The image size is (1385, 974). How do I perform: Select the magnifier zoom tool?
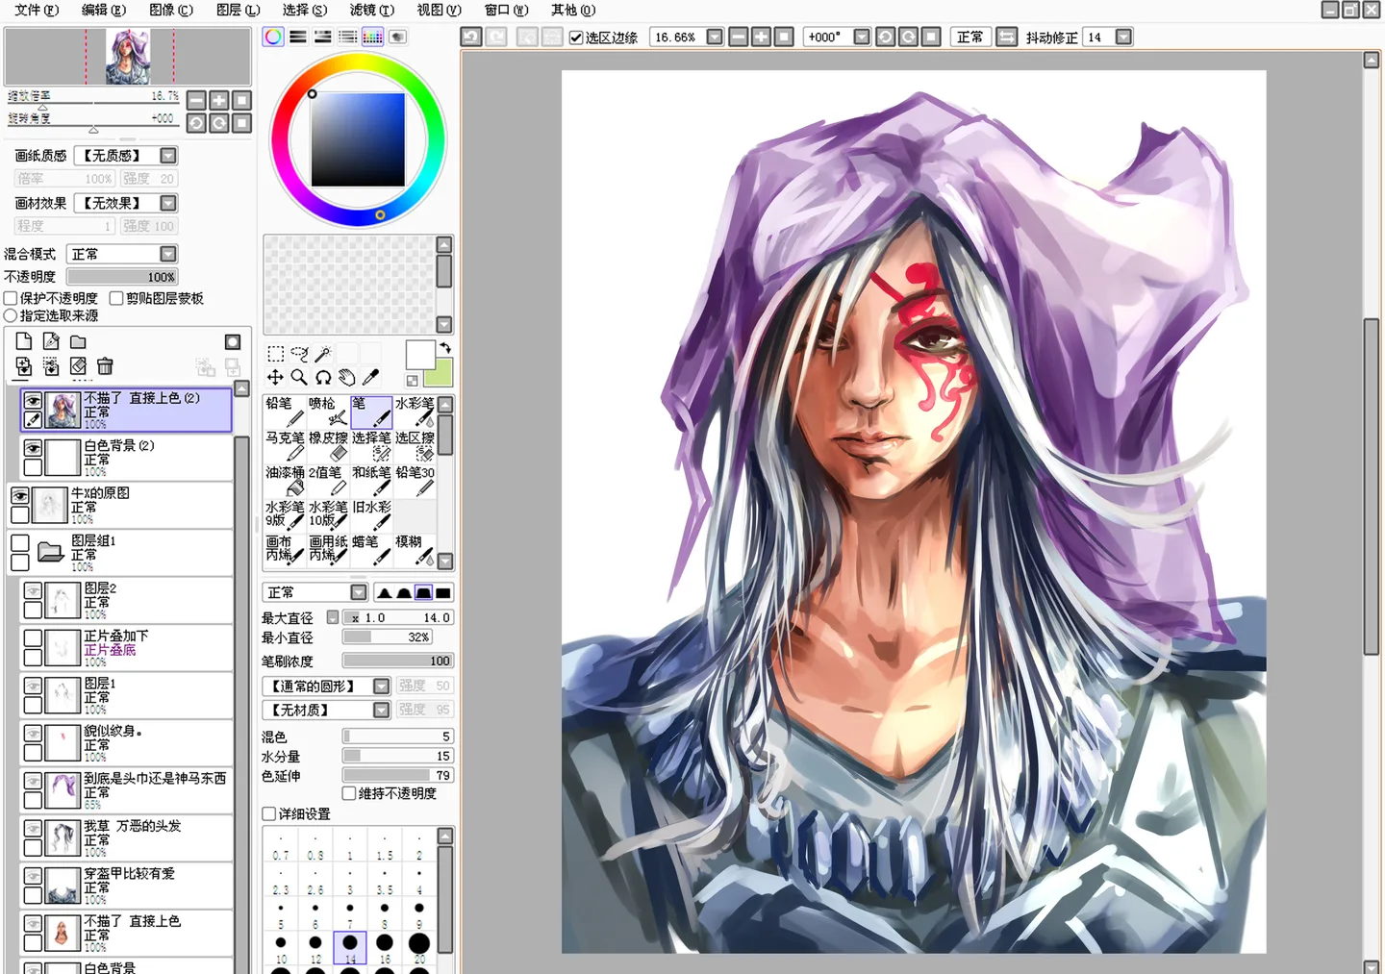(299, 378)
